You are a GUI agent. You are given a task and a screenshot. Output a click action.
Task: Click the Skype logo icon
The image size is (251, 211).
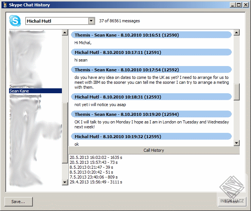click(15, 21)
